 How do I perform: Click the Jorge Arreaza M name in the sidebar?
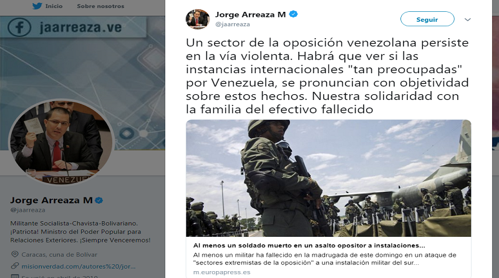click(x=51, y=200)
